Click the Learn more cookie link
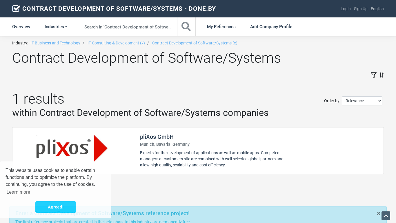 (x=18, y=192)
